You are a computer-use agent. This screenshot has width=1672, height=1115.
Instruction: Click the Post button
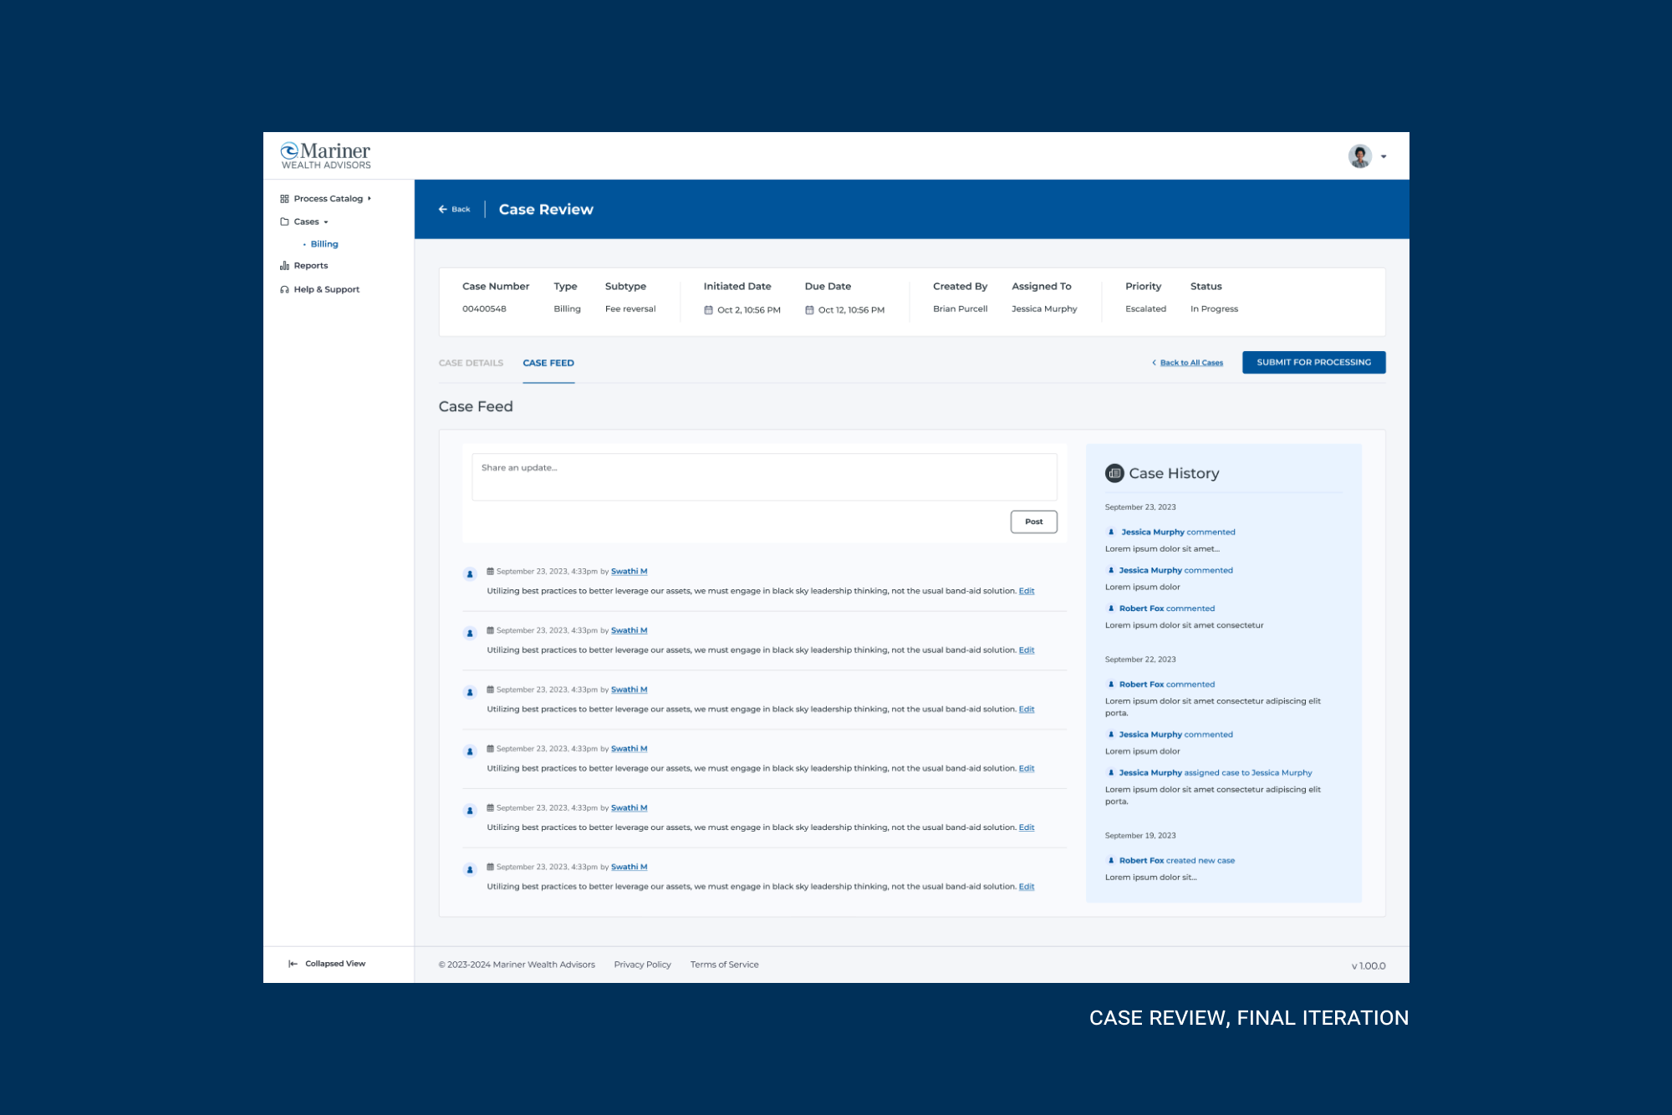tap(1033, 522)
